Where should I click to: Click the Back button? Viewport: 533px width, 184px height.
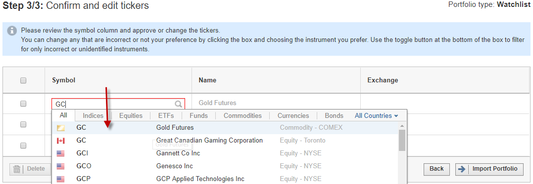[x=436, y=169]
